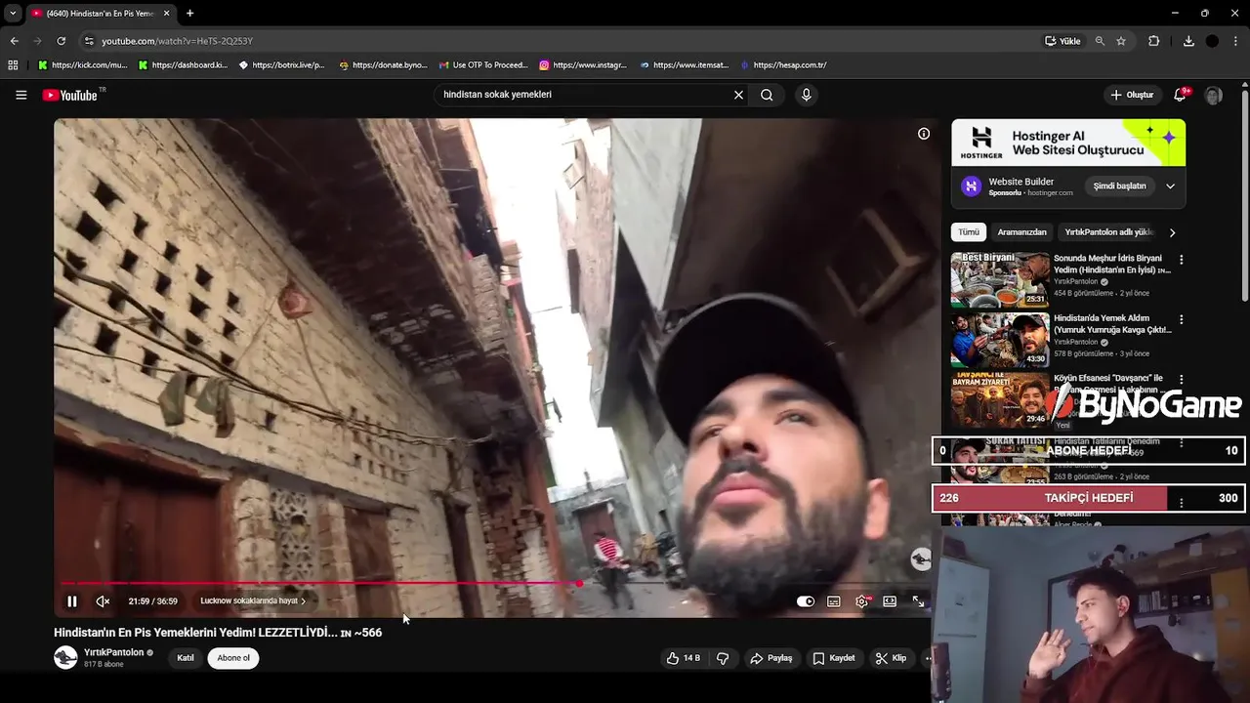Start voice search with microphone
Screen dimensions: 1250x703
point(806,95)
